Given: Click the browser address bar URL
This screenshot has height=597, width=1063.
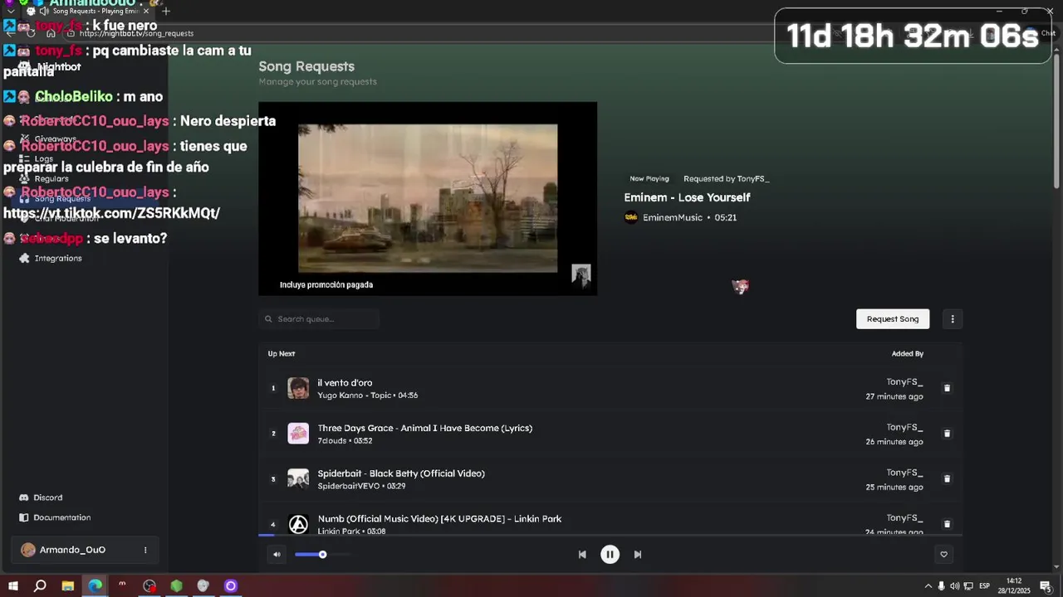Looking at the screenshot, I should pyautogui.click(x=136, y=33).
